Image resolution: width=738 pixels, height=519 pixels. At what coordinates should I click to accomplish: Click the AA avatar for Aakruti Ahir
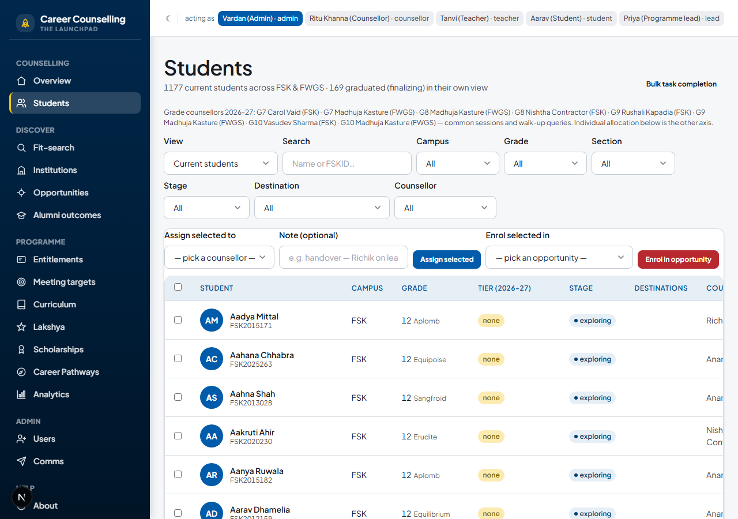(x=212, y=436)
